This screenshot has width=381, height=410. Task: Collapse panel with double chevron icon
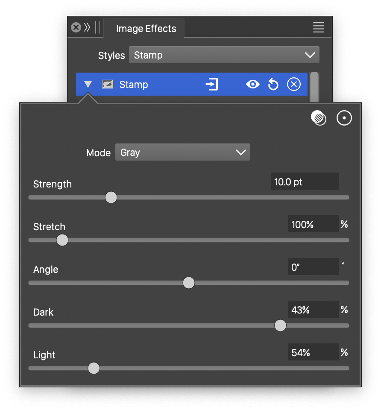pos(87,28)
